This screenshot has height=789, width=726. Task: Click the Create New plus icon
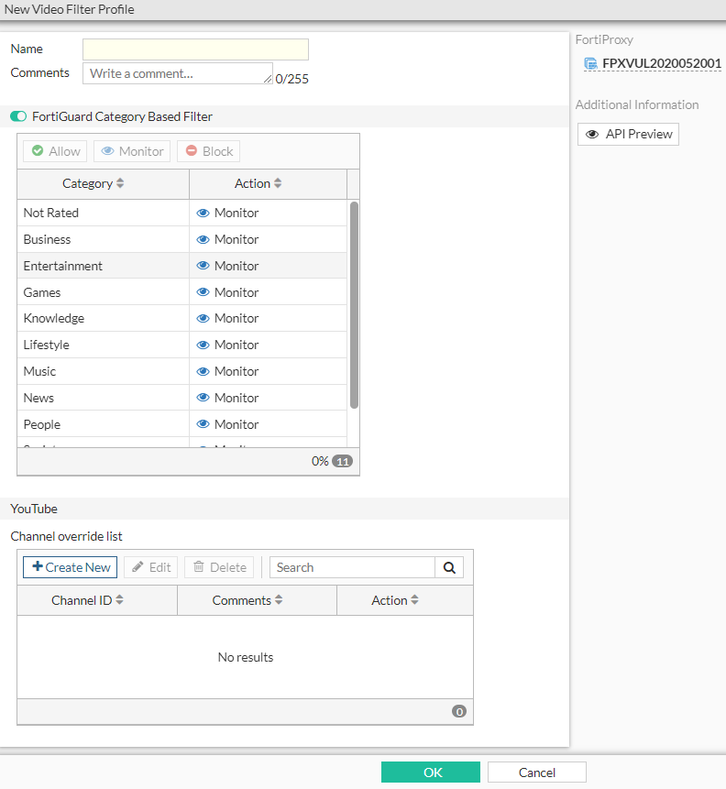38,566
